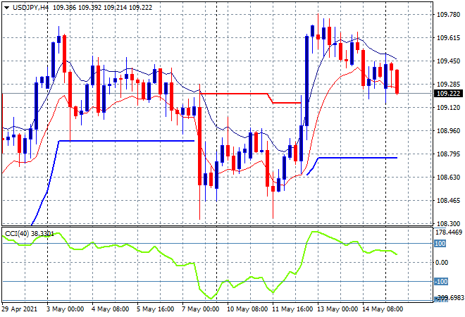The image size is (465, 317).
Task: Click the CCI scale value 178.4469
Action: click(x=449, y=232)
